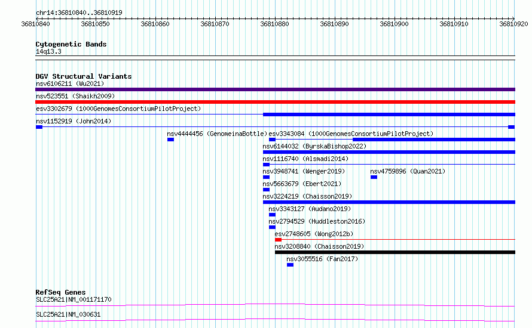Screen dimensions: 532x328
Task: Click the blue block under nsv5663679
Action: 267,190
